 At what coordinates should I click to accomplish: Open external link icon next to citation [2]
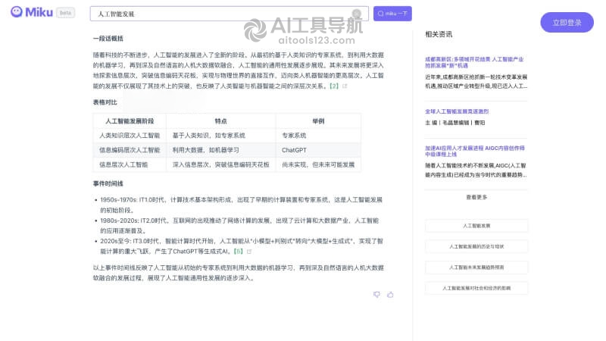345,86
